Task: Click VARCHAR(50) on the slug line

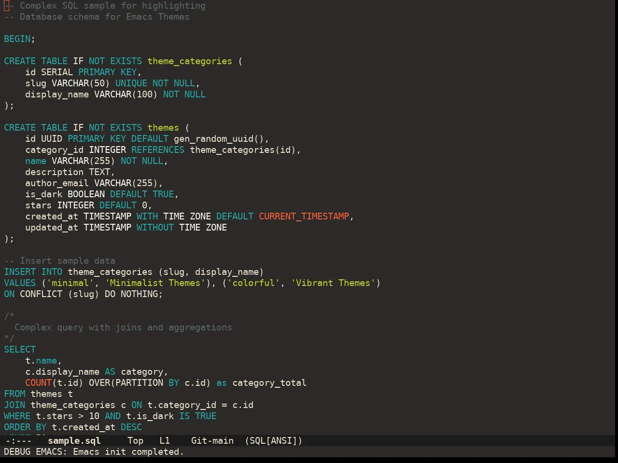Action: point(81,83)
